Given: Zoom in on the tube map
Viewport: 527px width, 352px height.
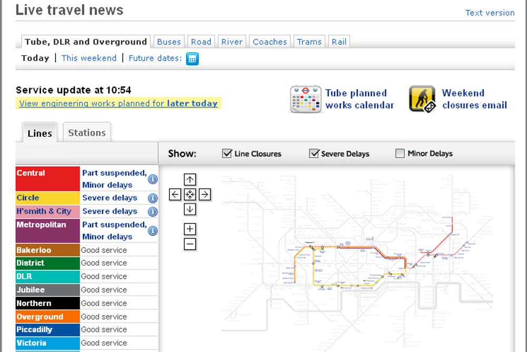Looking at the screenshot, I should tap(190, 229).
